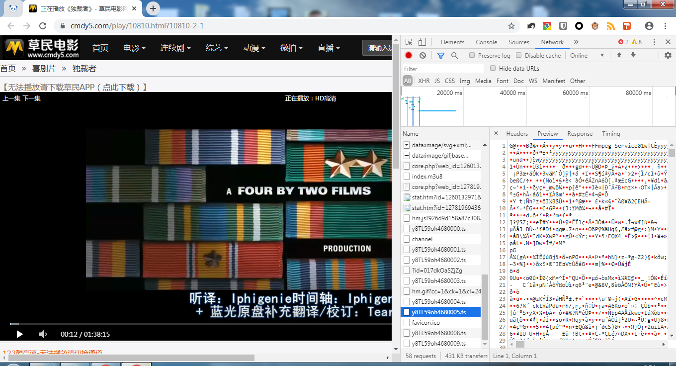Go to 上一集 previous episode
This screenshot has height=366, width=676.
point(11,98)
